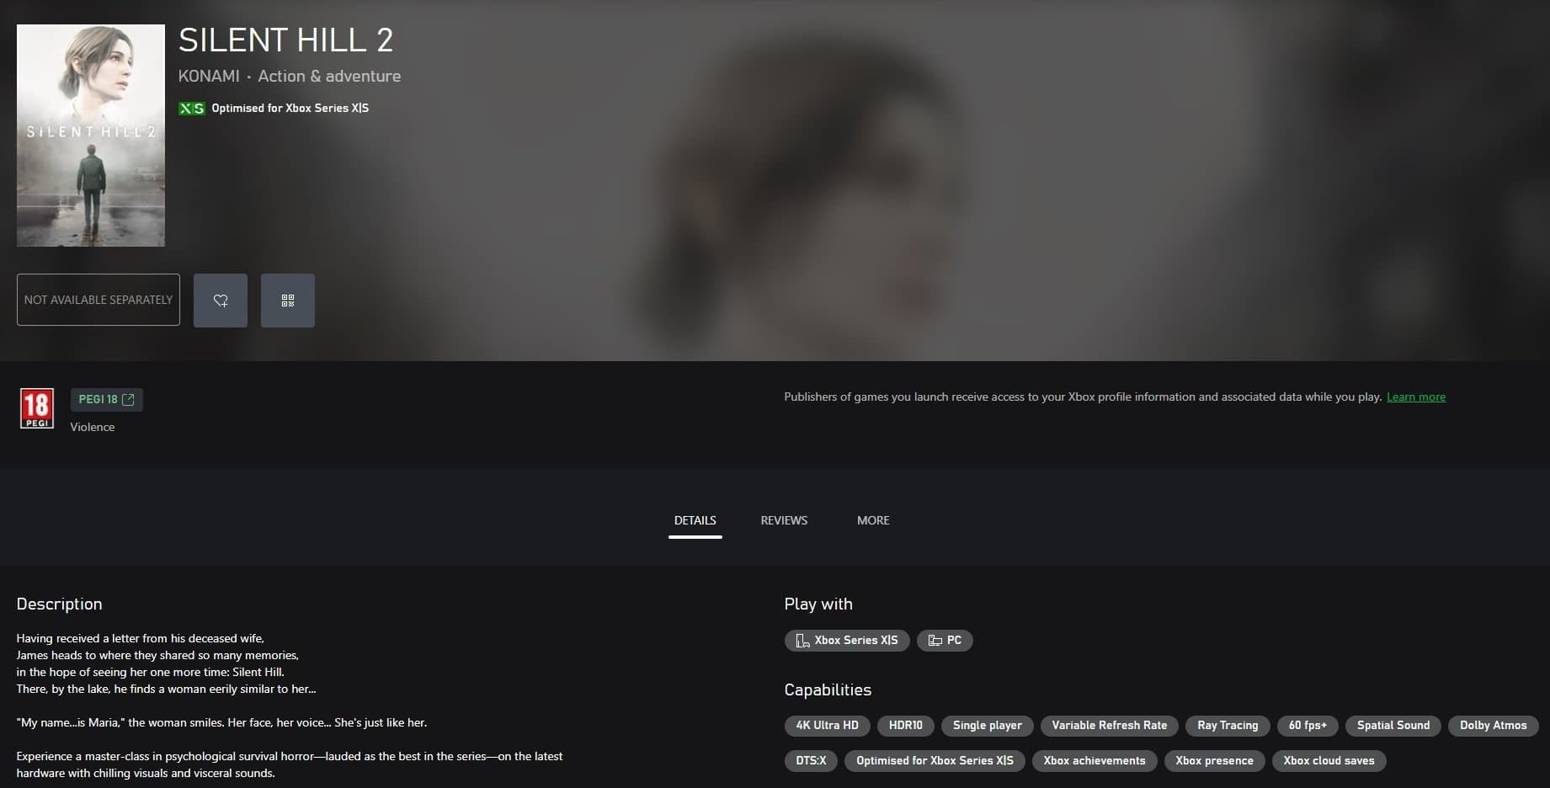The width and height of the screenshot is (1550, 788).
Task: Click the line 'Having received a letter from his deceased wife,'
Action: click(141, 638)
